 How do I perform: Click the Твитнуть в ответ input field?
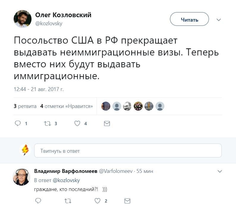(x=128, y=151)
